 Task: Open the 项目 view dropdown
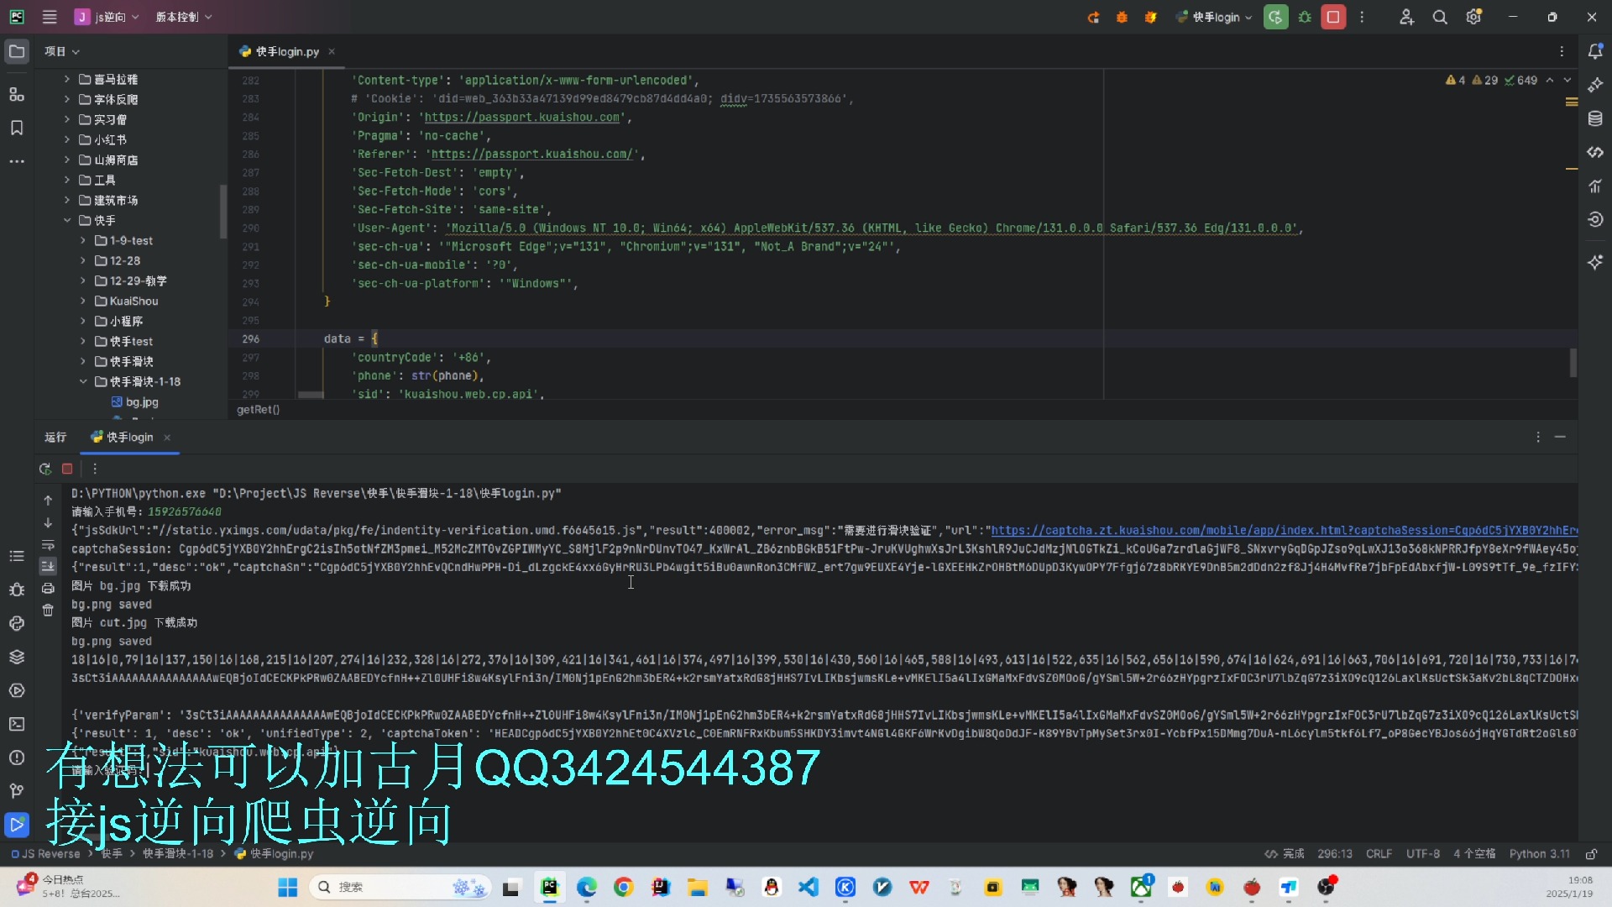61,51
